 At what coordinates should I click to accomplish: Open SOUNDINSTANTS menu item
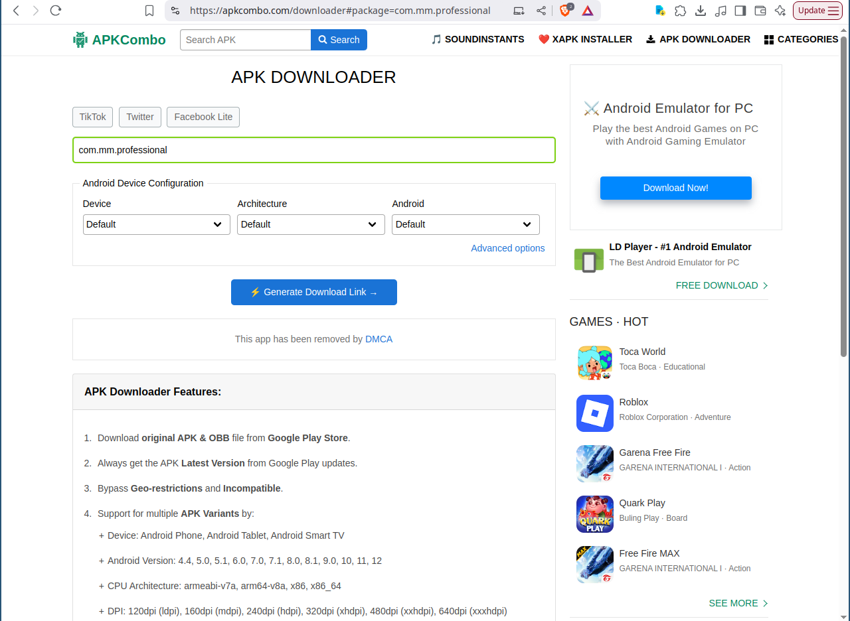477,39
